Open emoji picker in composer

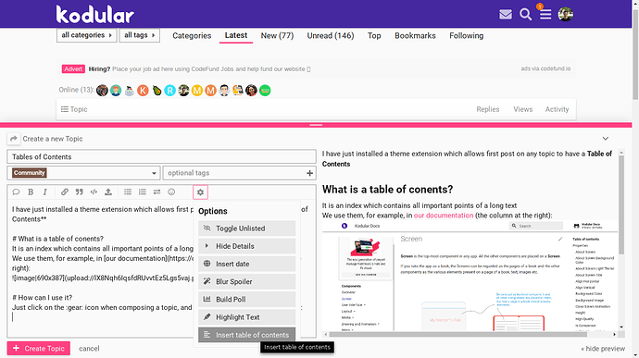[171, 191]
